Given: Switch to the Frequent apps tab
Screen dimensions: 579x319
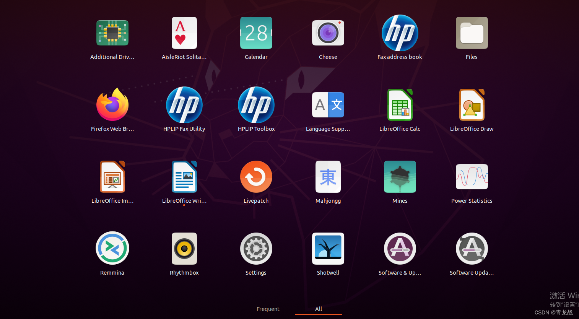Looking at the screenshot, I should click(x=268, y=309).
